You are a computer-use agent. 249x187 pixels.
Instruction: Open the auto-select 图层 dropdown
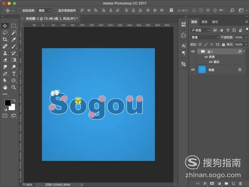[x=44, y=10]
